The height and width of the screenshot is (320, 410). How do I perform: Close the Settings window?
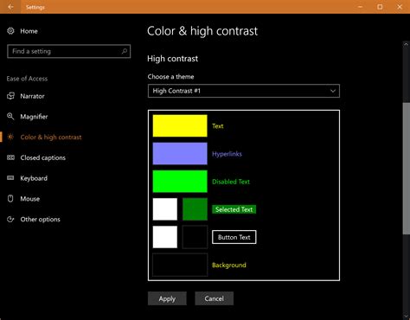(x=400, y=7)
